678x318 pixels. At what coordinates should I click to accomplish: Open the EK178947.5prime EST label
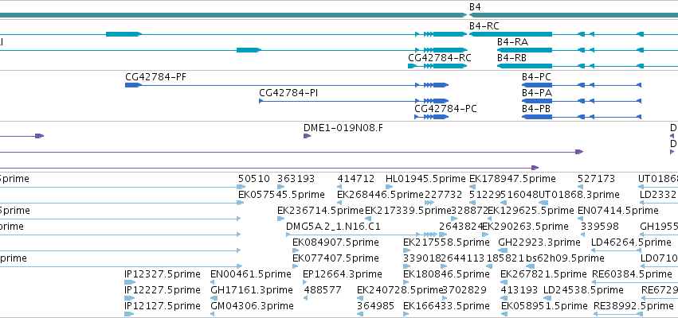click(x=512, y=179)
